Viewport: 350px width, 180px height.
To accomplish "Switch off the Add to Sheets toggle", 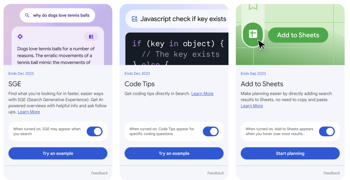I will point(327,132).
